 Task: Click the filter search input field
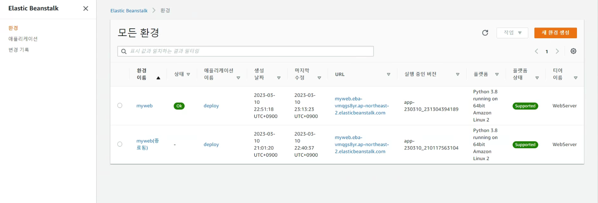point(246,51)
